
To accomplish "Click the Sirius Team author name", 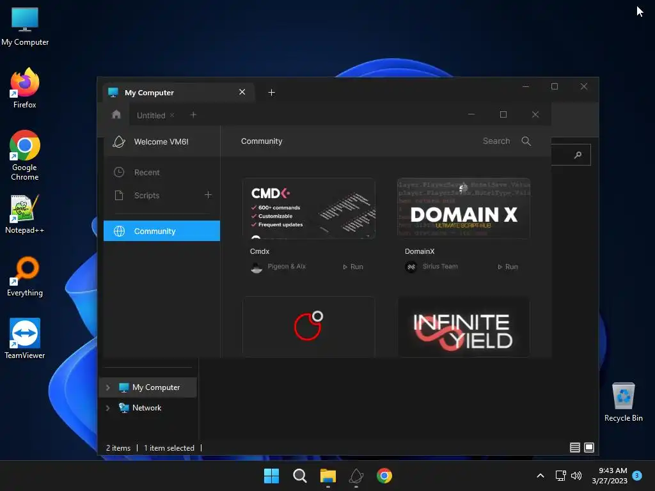I will pyautogui.click(x=440, y=267).
